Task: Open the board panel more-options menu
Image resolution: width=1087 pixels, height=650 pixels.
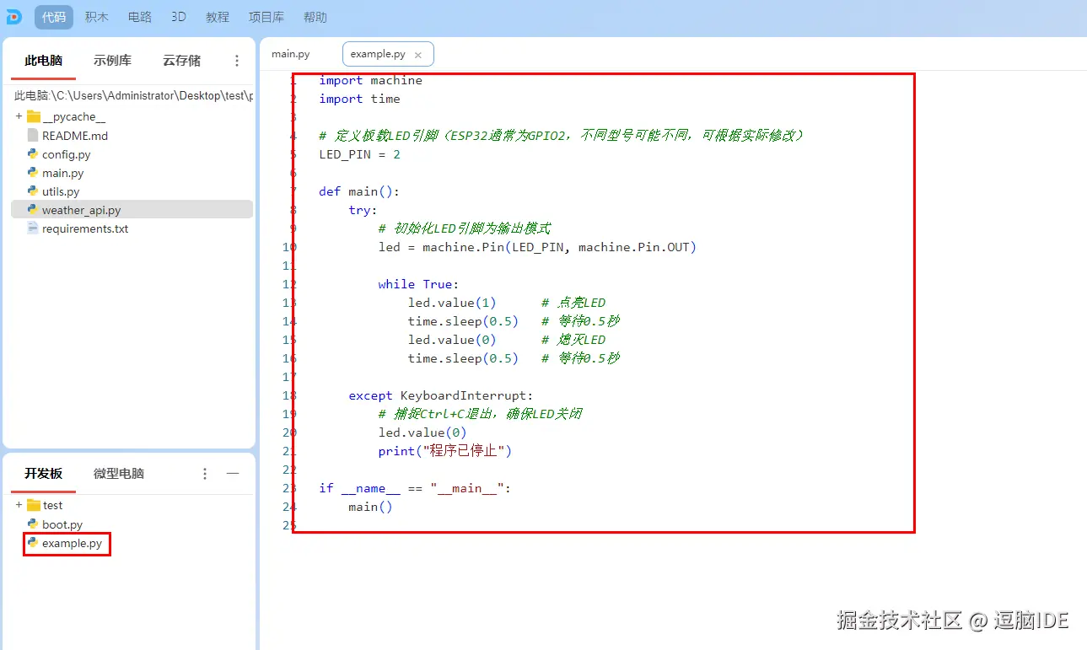Action: (205, 474)
